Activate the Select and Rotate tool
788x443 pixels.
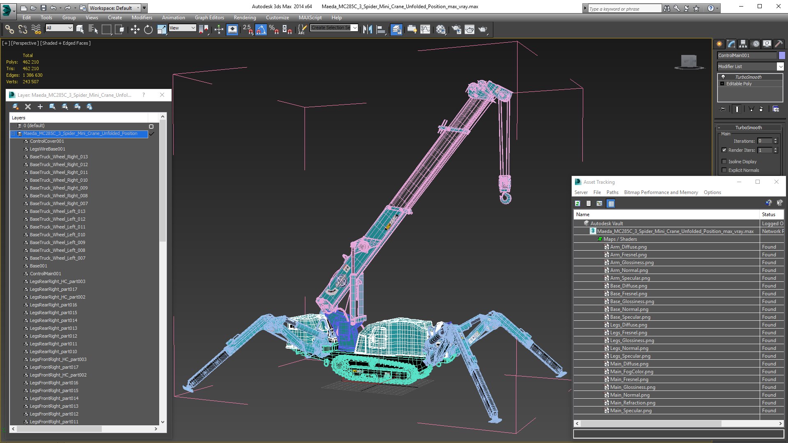[x=148, y=29]
